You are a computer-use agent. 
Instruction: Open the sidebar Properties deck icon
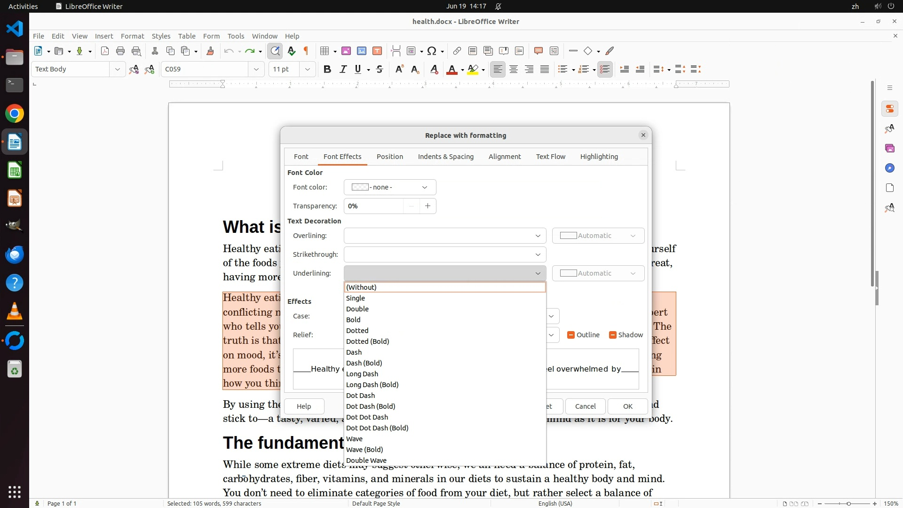(x=889, y=109)
